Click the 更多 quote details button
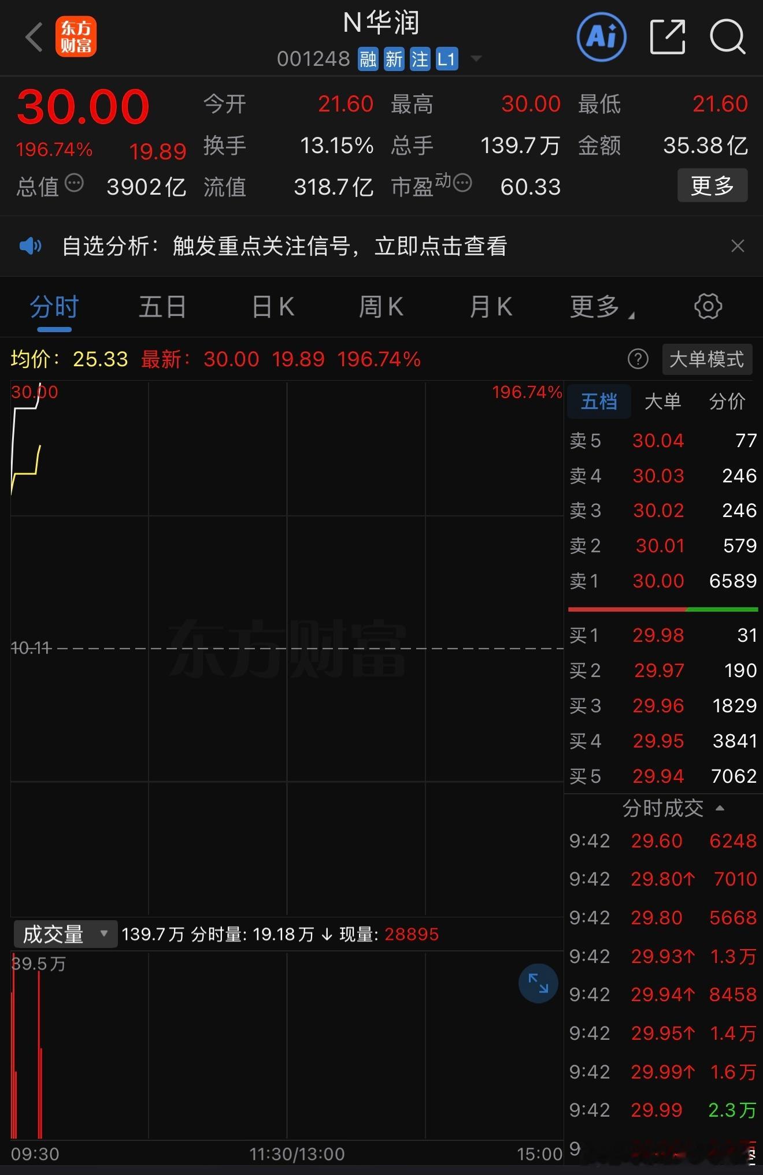The width and height of the screenshot is (763, 1175). [x=712, y=185]
